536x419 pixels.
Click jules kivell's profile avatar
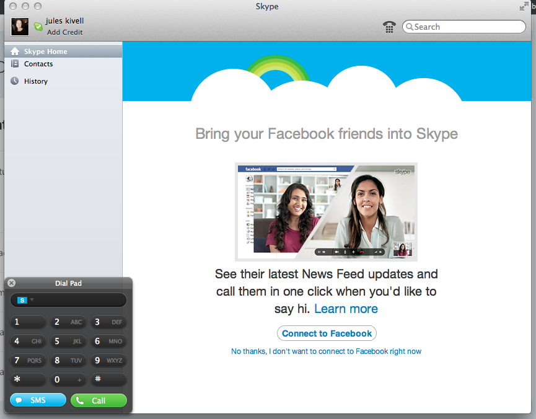tap(20, 27)
